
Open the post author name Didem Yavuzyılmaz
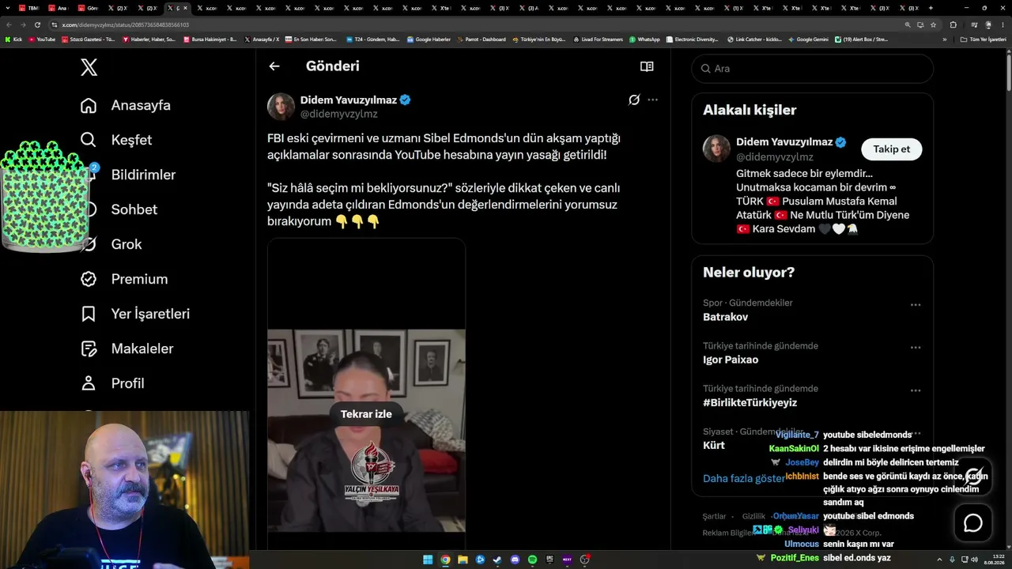[x=349, y=100]
